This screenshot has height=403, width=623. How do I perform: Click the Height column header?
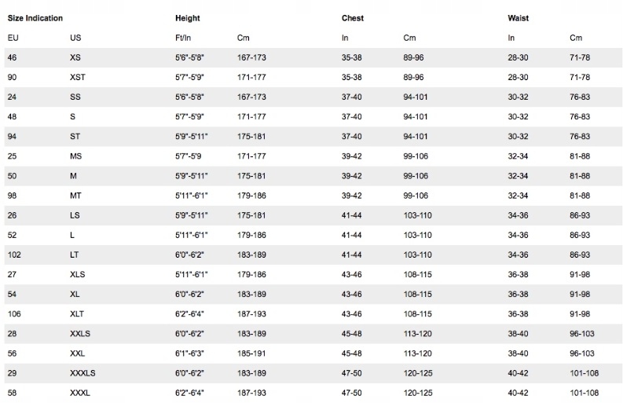pos(187,17)
